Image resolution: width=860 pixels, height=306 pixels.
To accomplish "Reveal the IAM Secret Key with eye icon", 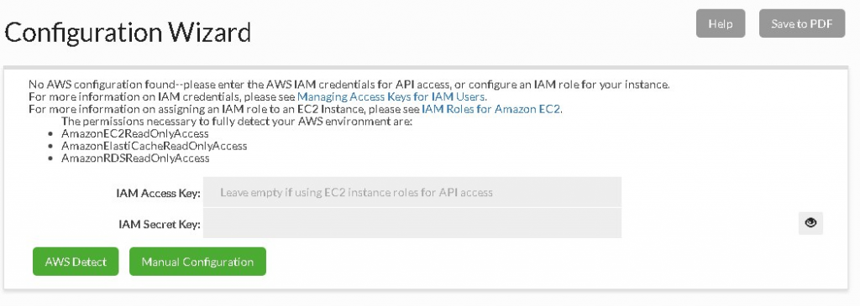I will click(x=810, y=223).
